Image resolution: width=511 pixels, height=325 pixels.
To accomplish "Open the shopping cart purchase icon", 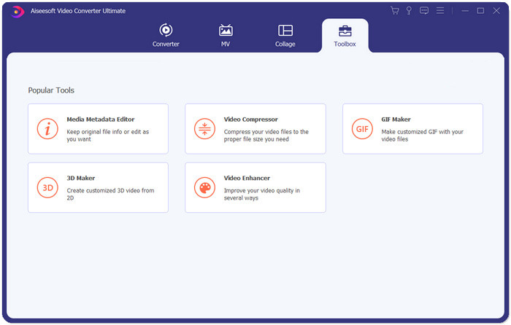I will (x=395, y=11).
